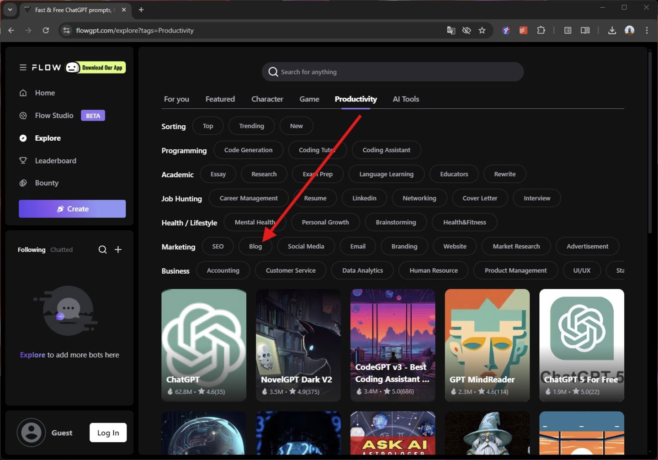Expand the tab search dropdown arrow
Image resolution: width=658 pixels, height=460 pixels.
(x=10, y=10)
